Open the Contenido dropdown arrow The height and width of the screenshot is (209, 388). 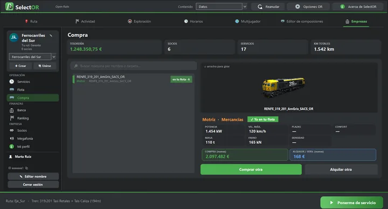245,6
